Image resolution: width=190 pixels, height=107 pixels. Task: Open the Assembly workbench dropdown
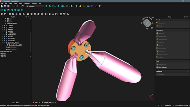35,6
